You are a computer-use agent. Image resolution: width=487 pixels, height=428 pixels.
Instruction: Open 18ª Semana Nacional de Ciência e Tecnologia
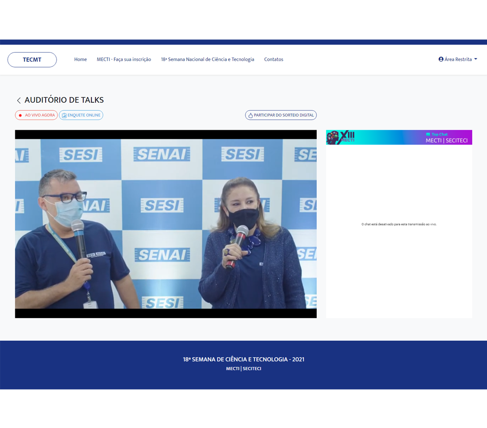(207, 59)
